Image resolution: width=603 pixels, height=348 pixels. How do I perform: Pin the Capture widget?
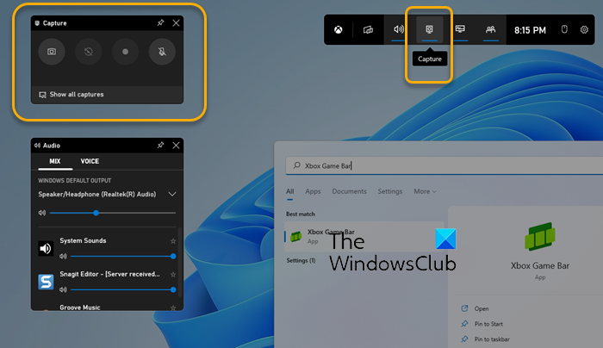[161, 22]
